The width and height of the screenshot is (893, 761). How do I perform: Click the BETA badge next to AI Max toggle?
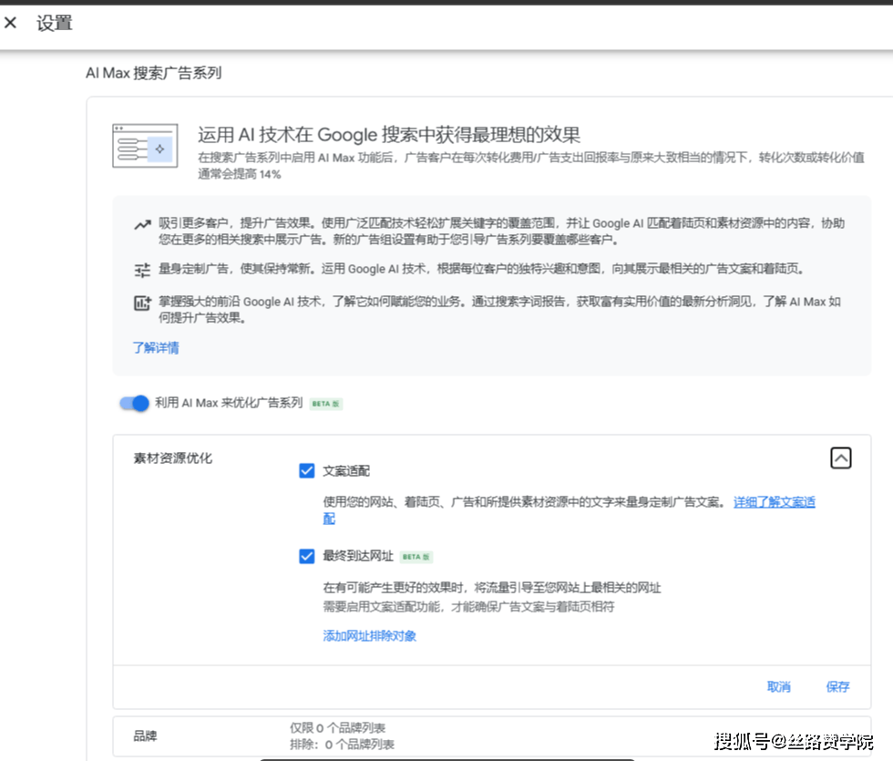coord(325,404)
